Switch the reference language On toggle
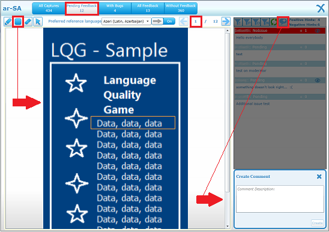This screenshot has height=232, width=329. (169, 22)
